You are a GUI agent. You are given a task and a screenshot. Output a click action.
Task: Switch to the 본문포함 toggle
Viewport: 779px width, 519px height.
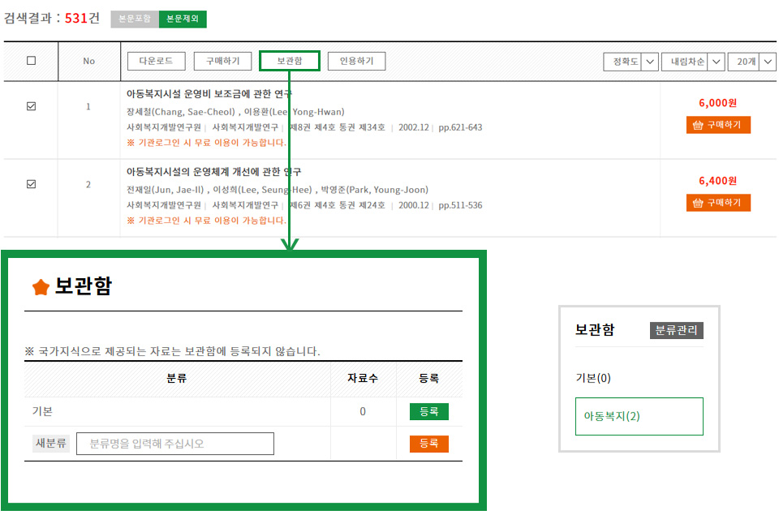coord(135,19)
